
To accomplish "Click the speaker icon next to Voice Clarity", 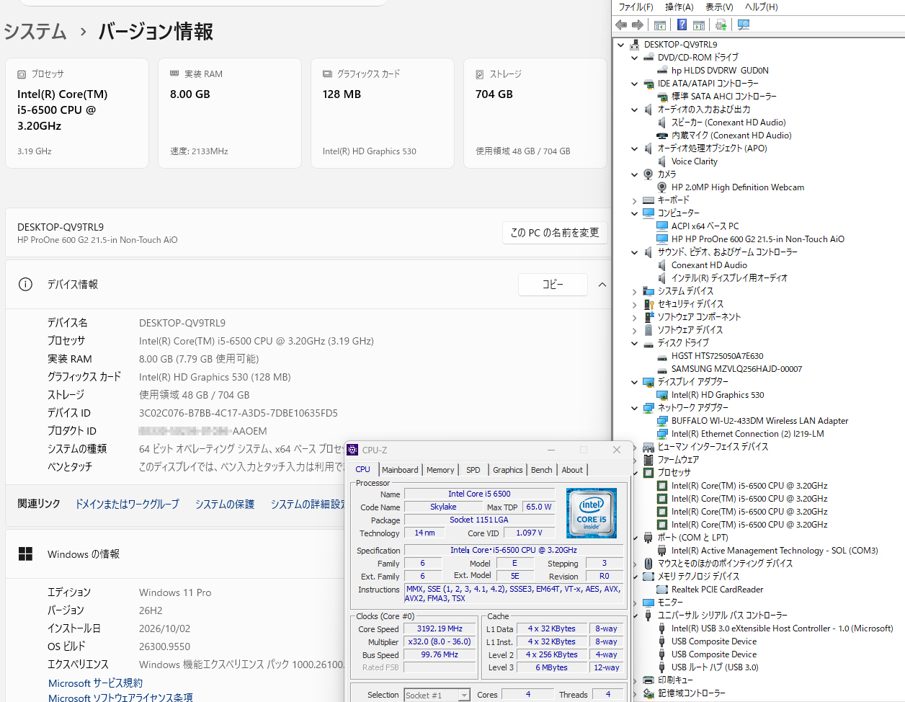I will [662, 161].
